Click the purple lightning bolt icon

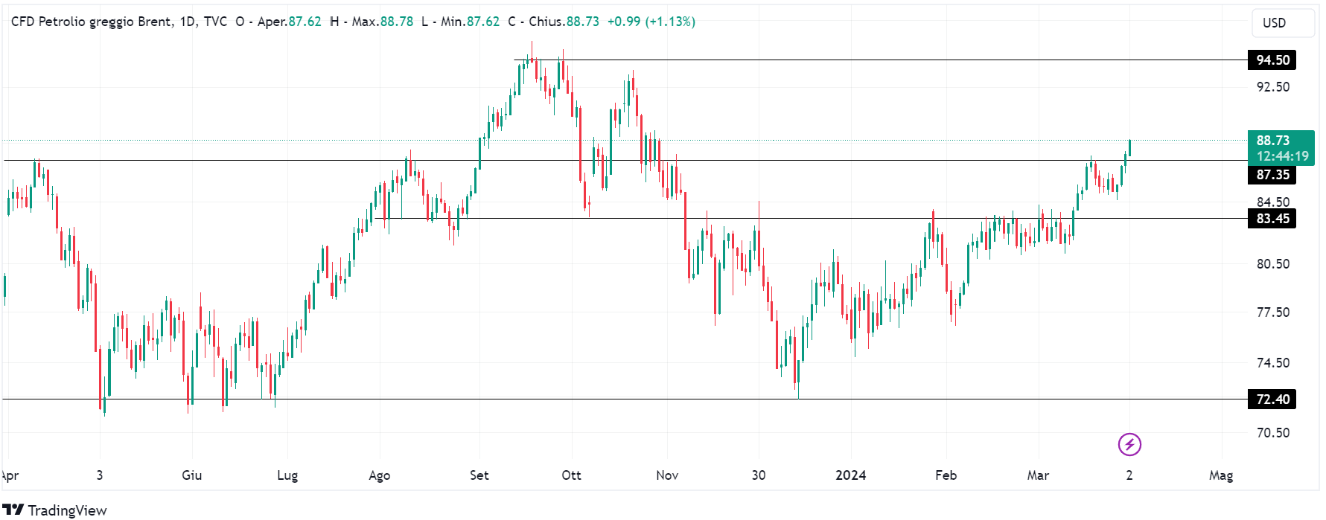pyautogui.click(x=1129, y=445)
